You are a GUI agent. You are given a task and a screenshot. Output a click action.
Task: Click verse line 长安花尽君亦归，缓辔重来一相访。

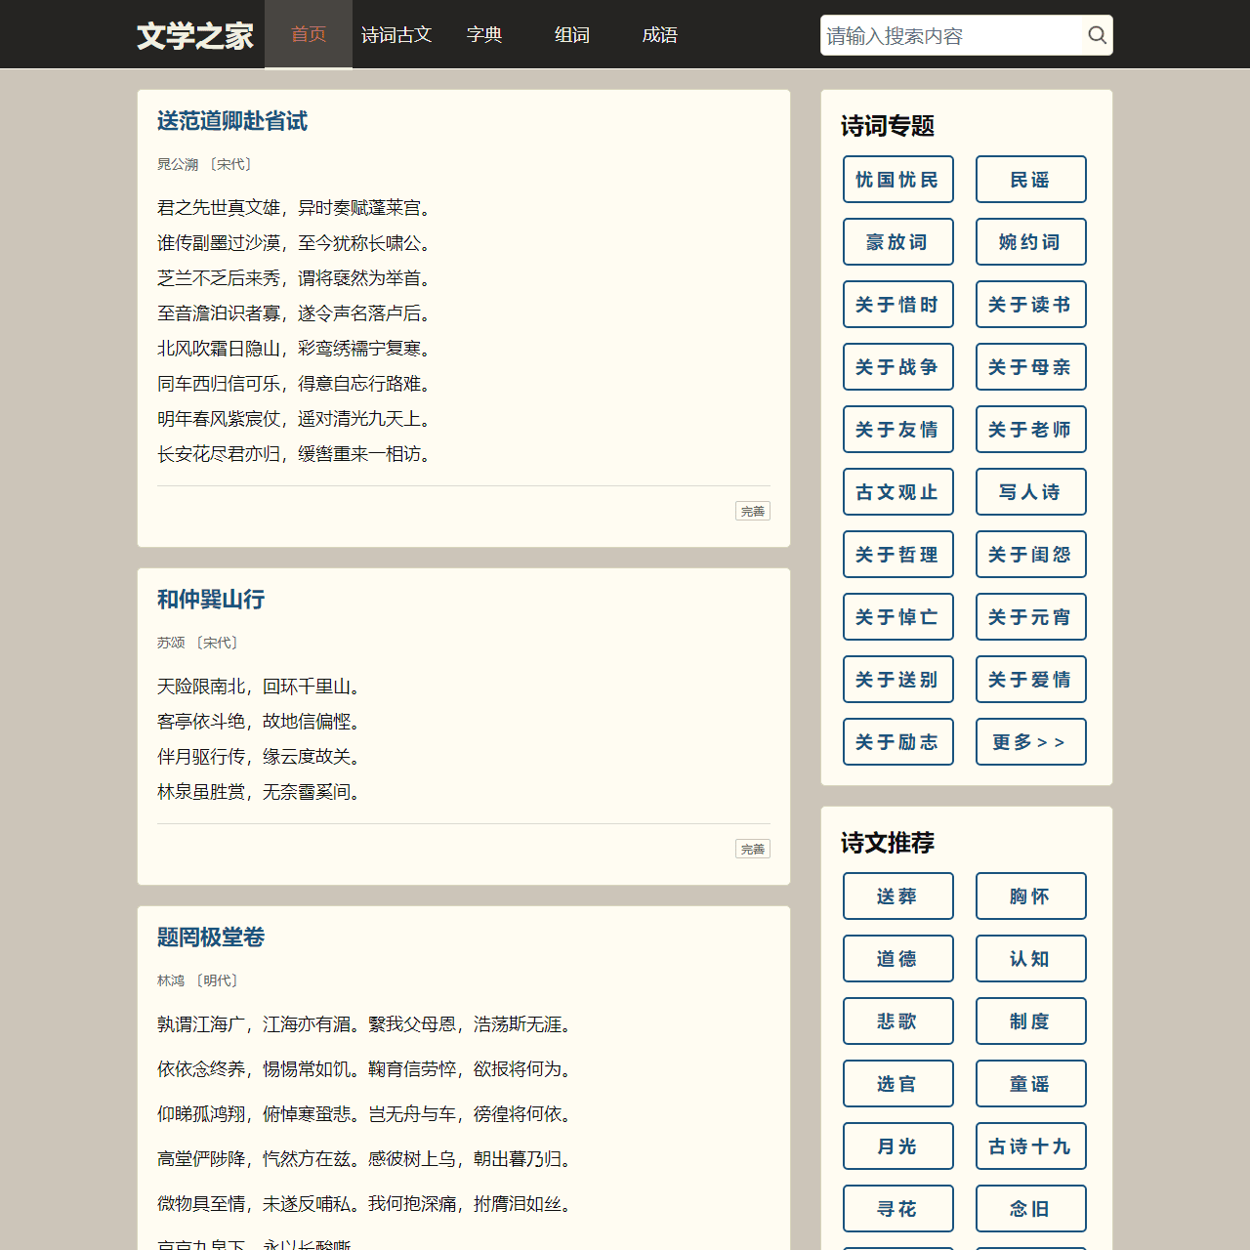[x=294, y=454]
